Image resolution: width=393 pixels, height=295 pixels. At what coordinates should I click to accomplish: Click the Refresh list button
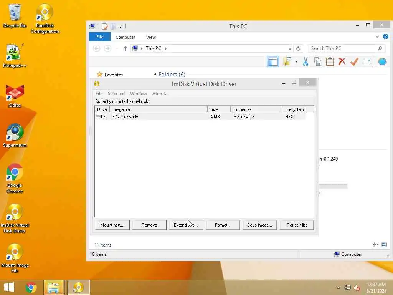(297, 225)
